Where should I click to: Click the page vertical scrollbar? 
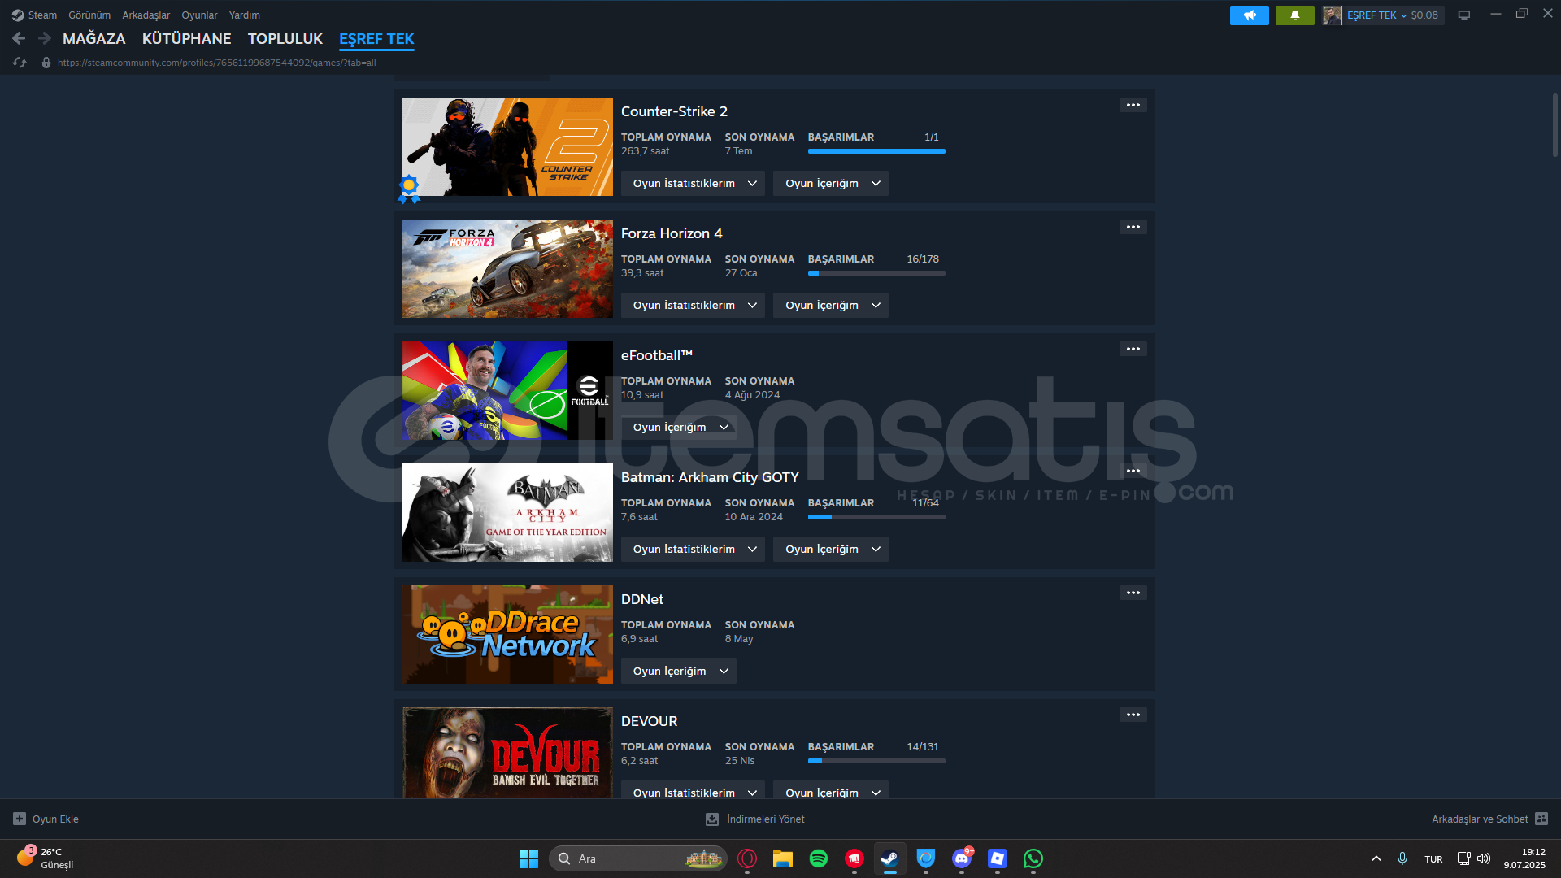point(1554,125)
